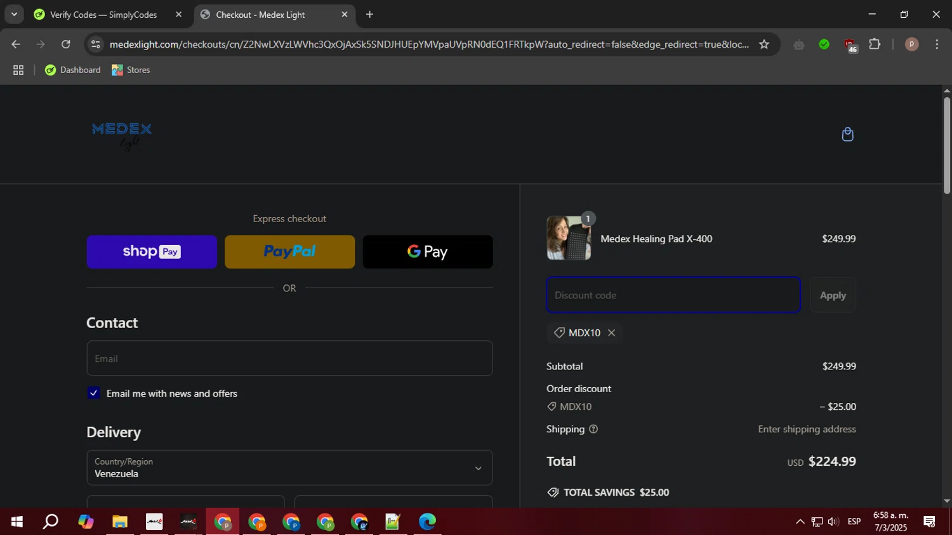Open Windows taskbar search
The width and height of the screenshot is (952, 535).
coord(51,522)
